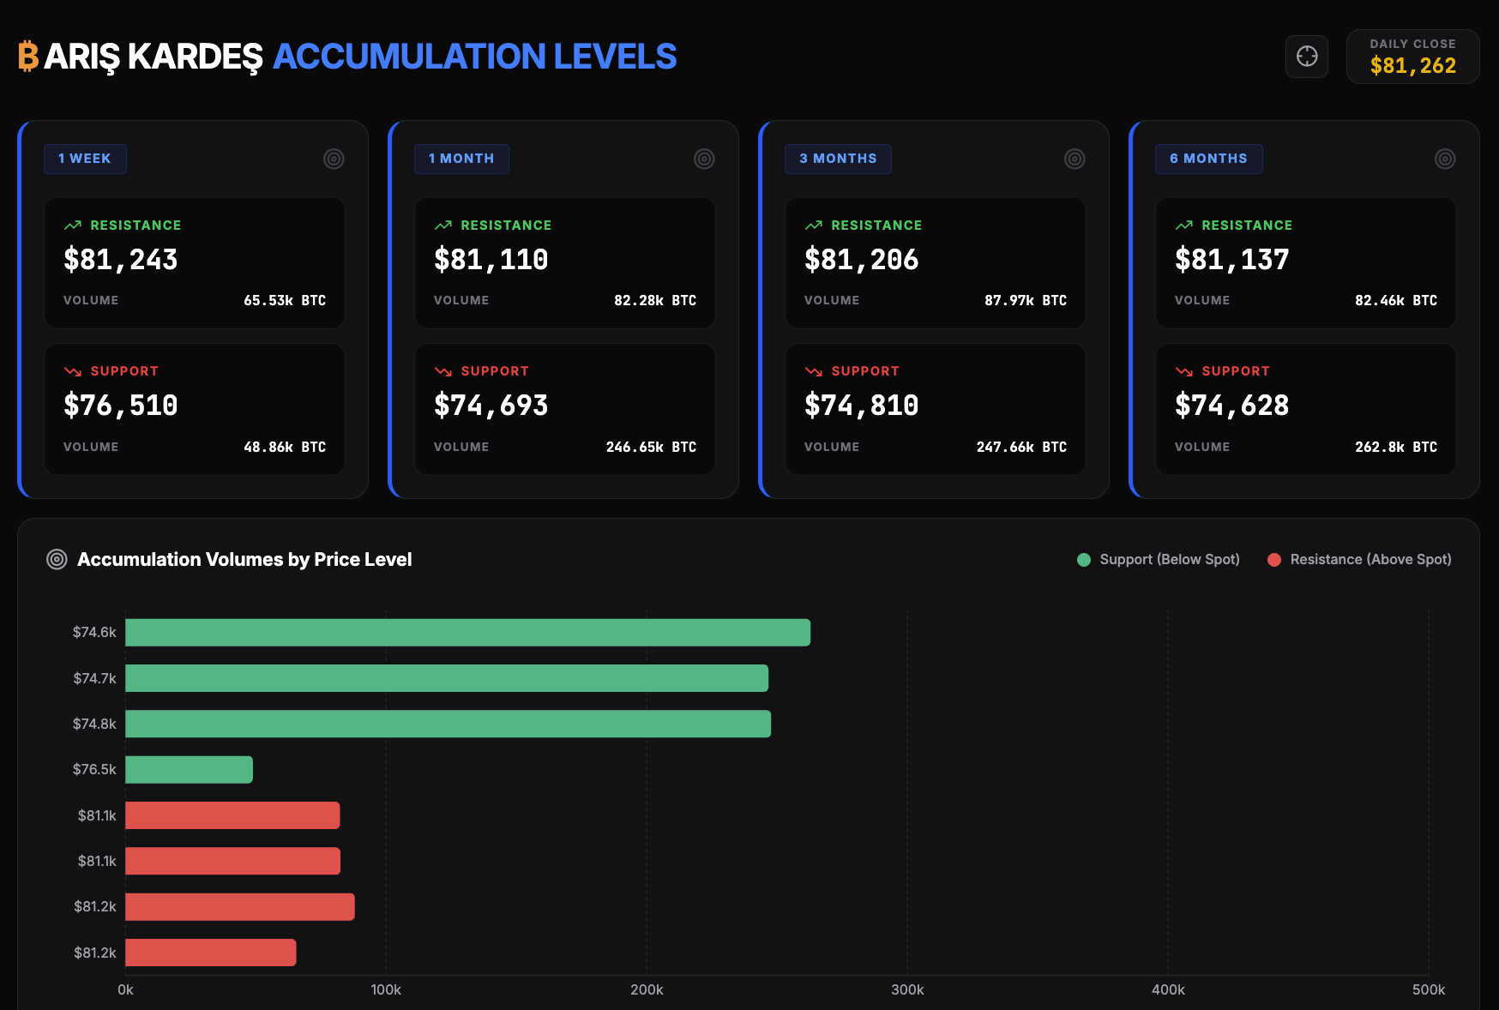Click the 1 Week support price $76,510

(121, 406)
